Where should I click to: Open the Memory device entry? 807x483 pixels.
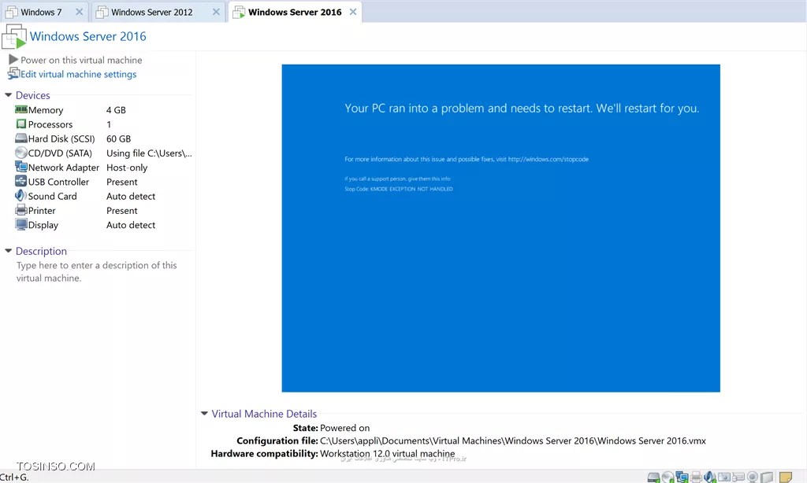click(x=46, y=110)
